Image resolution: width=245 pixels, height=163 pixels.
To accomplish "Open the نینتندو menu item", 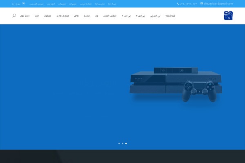I will 87,16.
